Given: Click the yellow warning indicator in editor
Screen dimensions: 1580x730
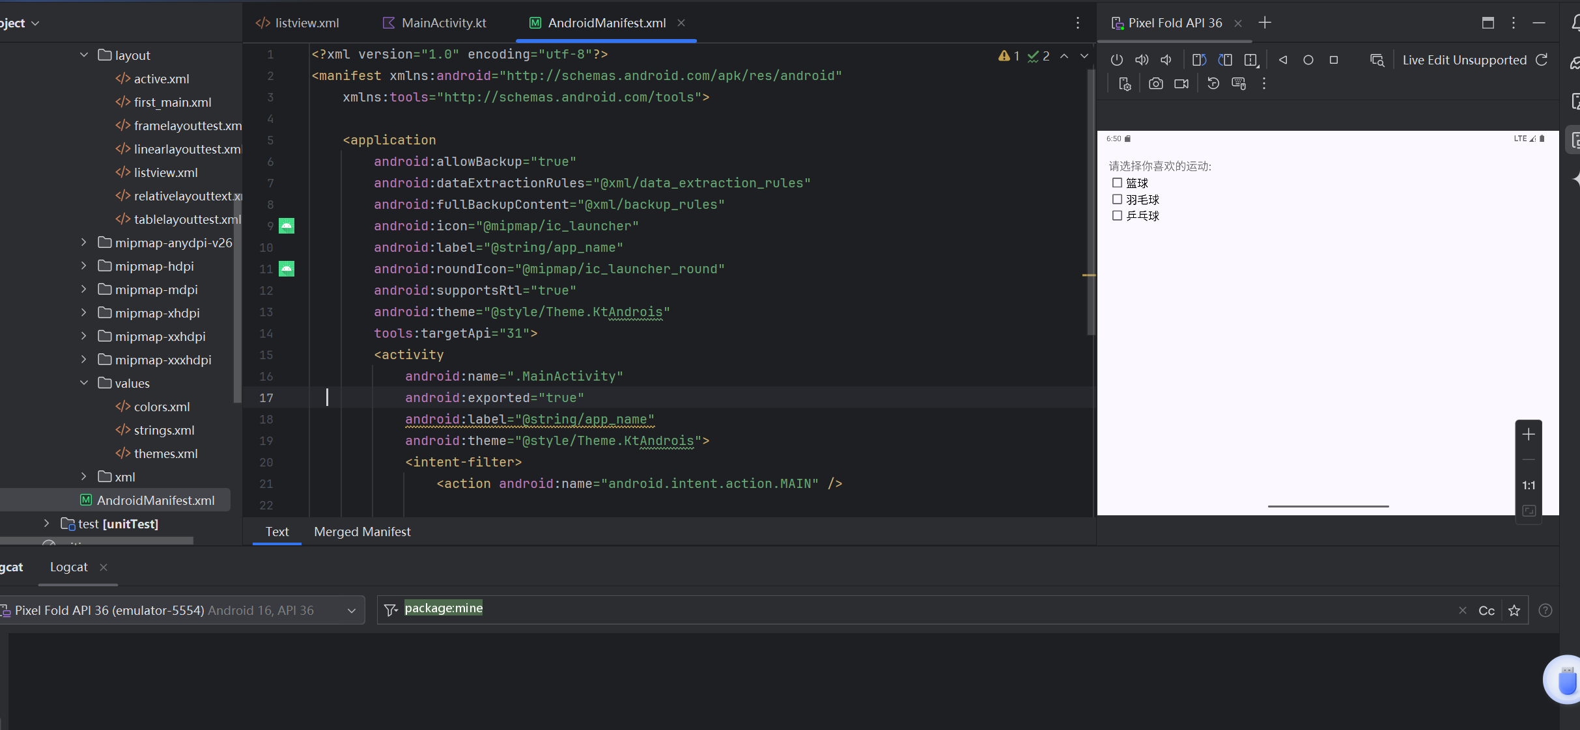Looking at the screenshot, I should (x=1008, y=57).
